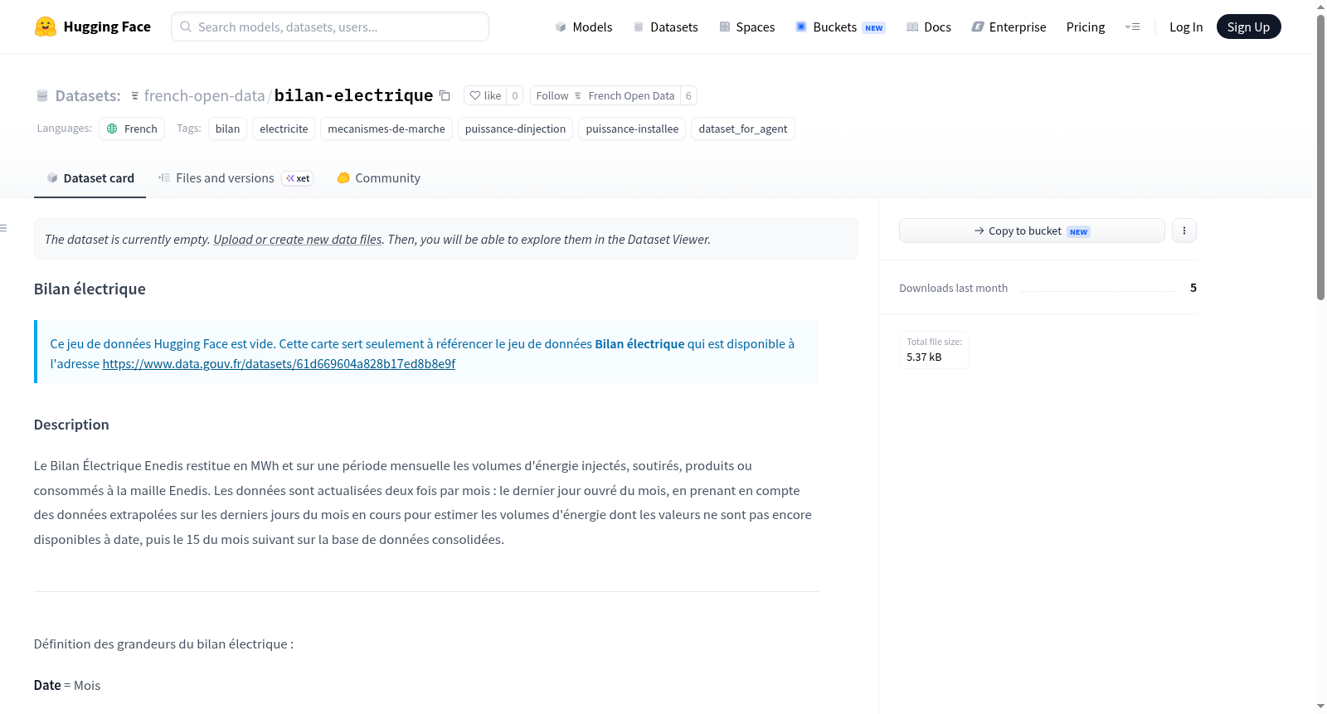Open the Datasets page in navigation

(665, 27)
